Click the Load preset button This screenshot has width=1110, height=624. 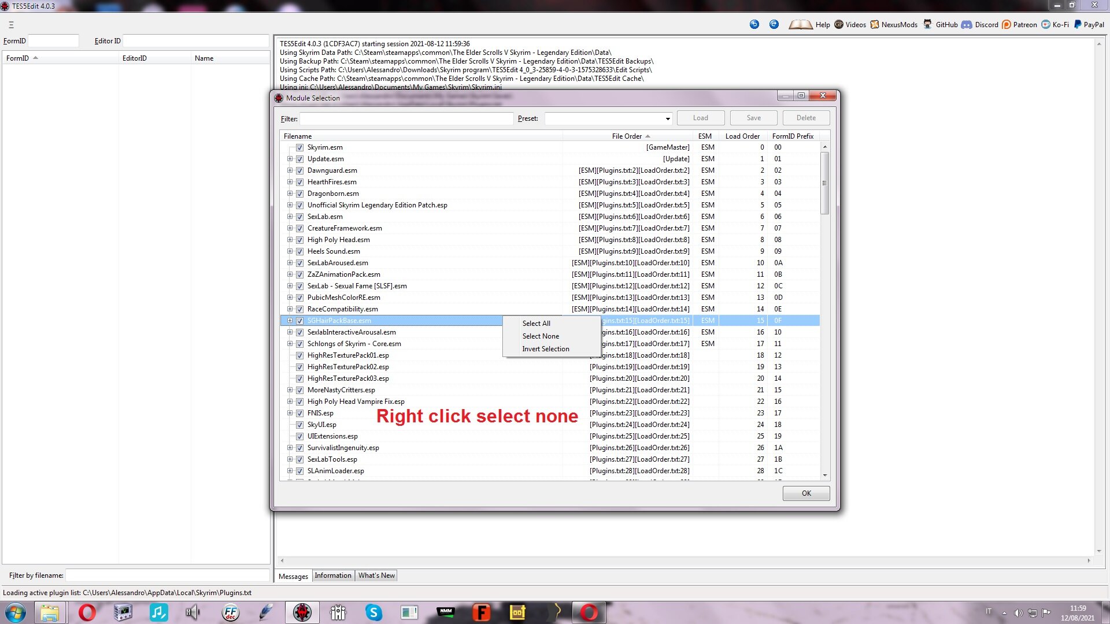[x=701, y=118]
